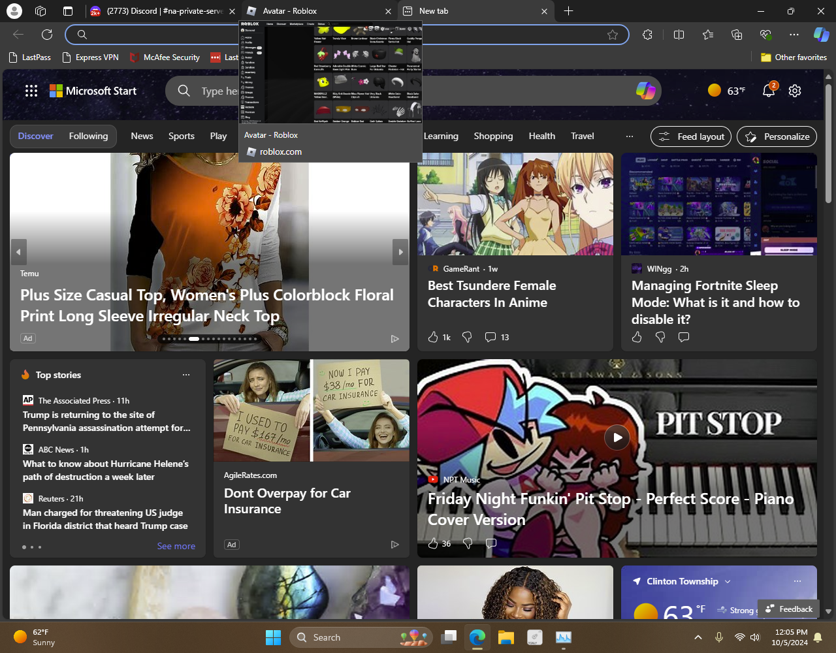Open the Favorites star list icon
836x653 pixels.
pos(708,35)
